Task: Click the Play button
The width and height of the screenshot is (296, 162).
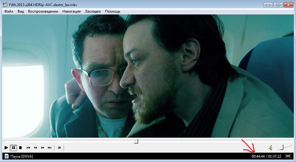Action: click(x=6, y=148)
